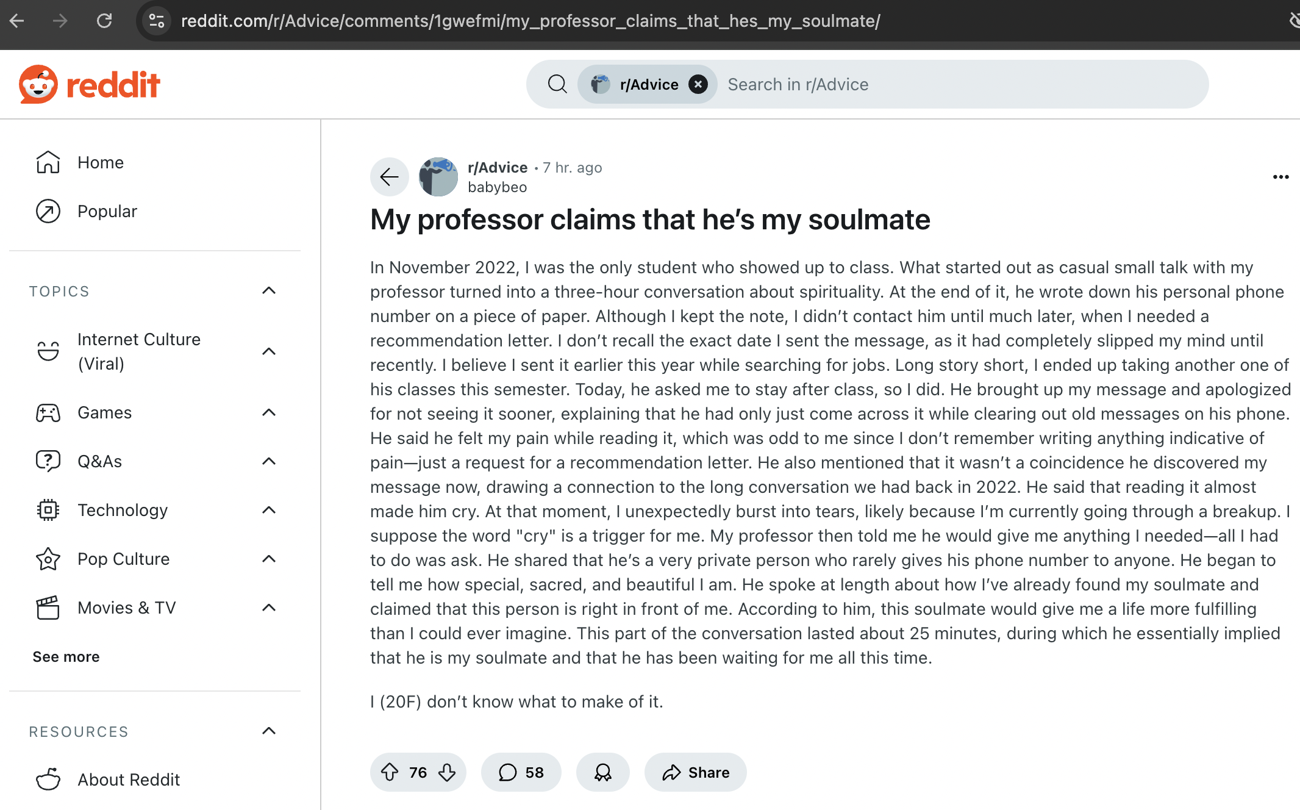The width and height of the screenshot is (1300, 810).
Task: Upvote the soulmate post
Action: tap(390, 772)
